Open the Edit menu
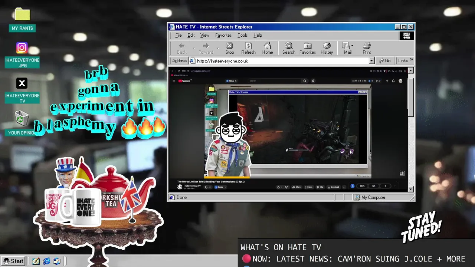 coord(191,36)
